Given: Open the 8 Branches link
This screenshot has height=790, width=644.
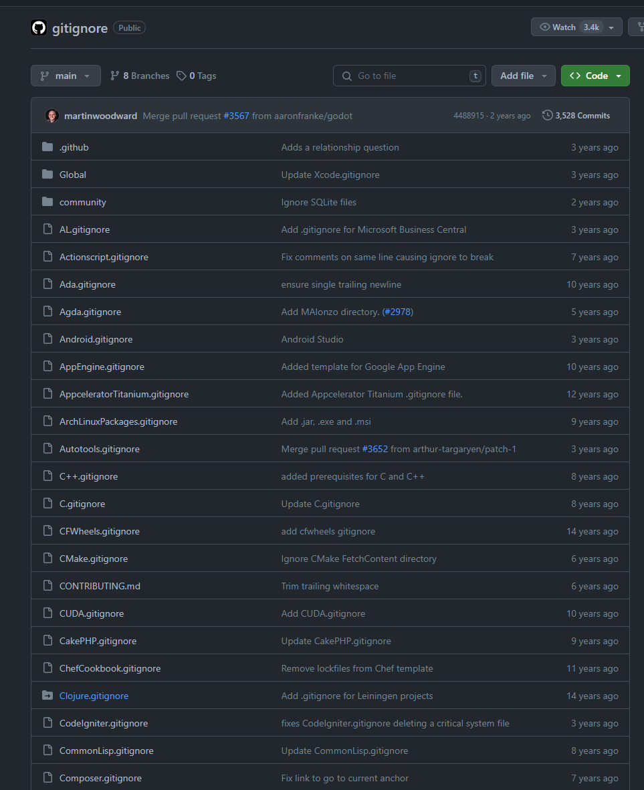Looking at the screenshot, I should click(140, 76).
